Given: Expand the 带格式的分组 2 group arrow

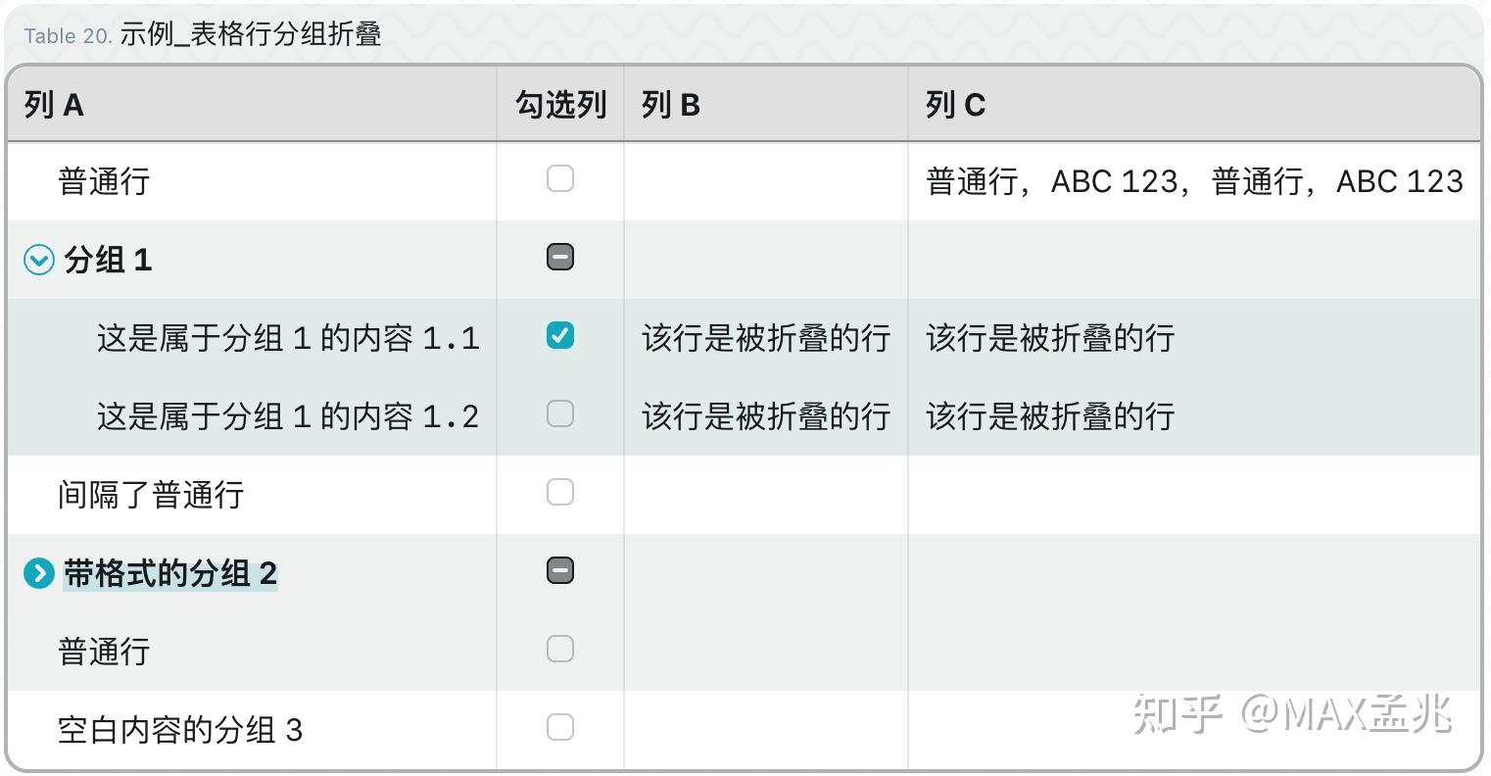Looking at the screenshot, I should (x=38, y=573).
